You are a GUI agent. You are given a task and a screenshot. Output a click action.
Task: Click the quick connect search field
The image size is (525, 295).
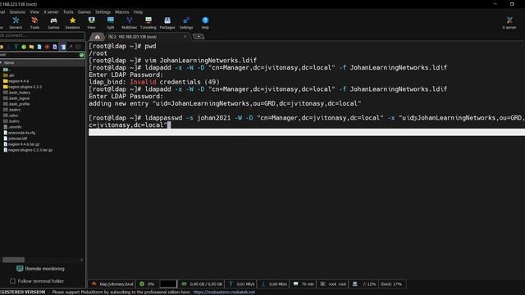click(42, 35)
